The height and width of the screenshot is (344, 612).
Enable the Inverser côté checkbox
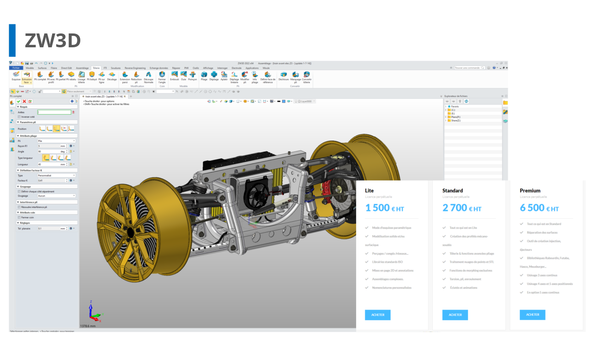pos(19,117)
